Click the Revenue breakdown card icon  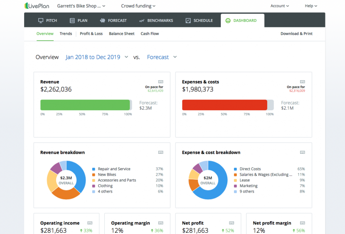[161, 152]
